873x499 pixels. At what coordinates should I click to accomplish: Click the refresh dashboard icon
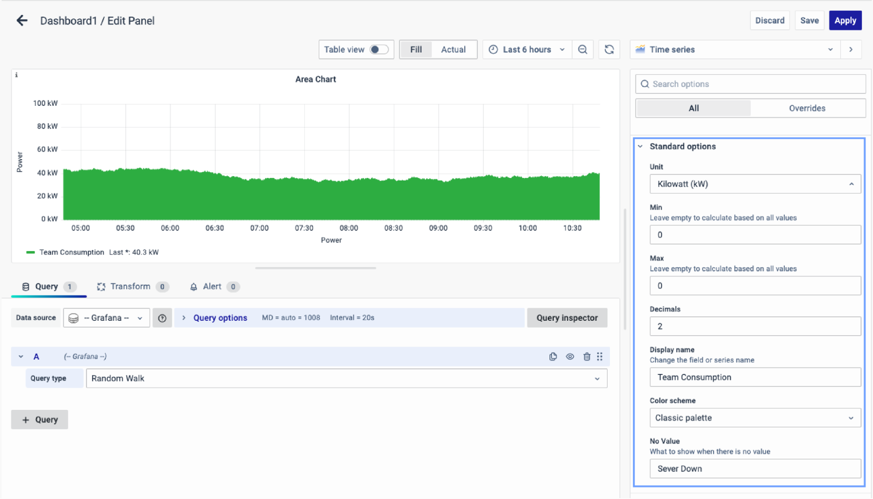(609, 49)
